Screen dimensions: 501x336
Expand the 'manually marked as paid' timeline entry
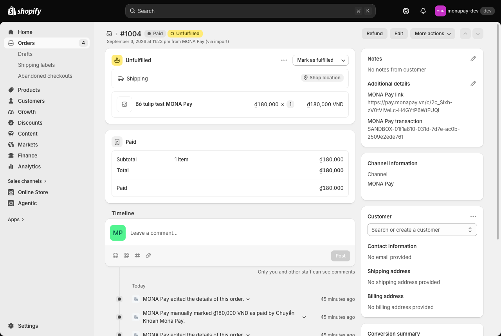[x=304, y=317]
